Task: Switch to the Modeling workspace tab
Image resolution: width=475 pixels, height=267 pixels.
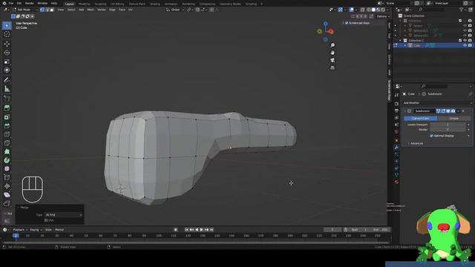Action: click(84, 4)
